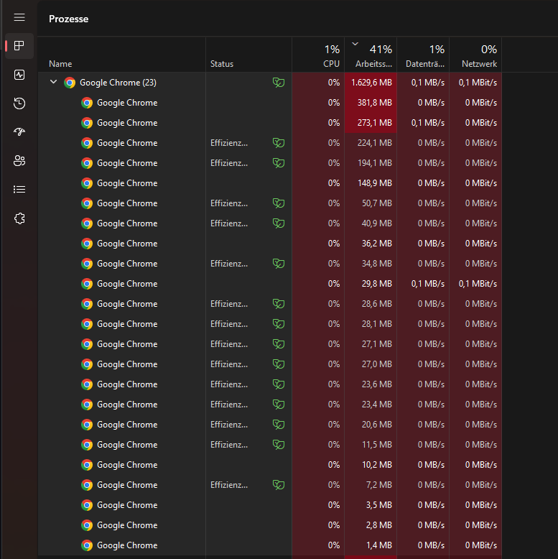Select Chrome process using 381,8 MB
The height and width of the screenshot is (559, 558).
[x=270, y=103]
